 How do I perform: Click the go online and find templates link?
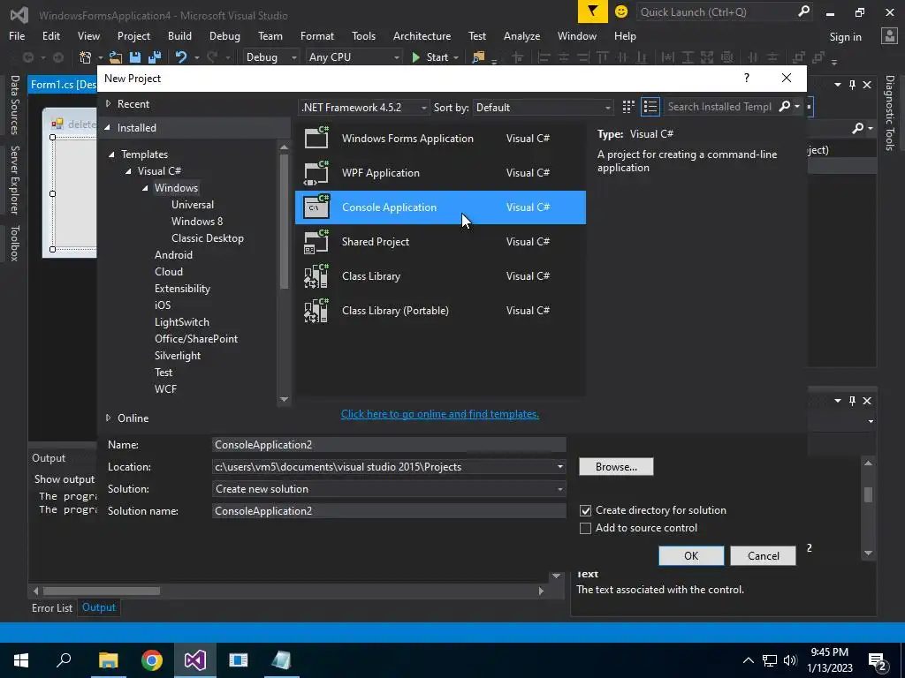point(440,414)
